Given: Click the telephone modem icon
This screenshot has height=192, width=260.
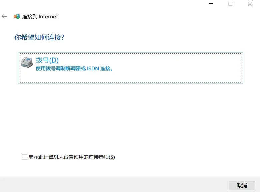Looking at the screenshot, I should click(27, 62).
